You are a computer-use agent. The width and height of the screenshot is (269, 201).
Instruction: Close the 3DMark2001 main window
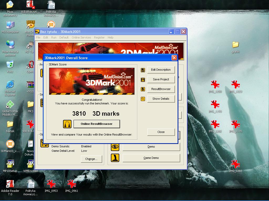click(x=183, y=32)
